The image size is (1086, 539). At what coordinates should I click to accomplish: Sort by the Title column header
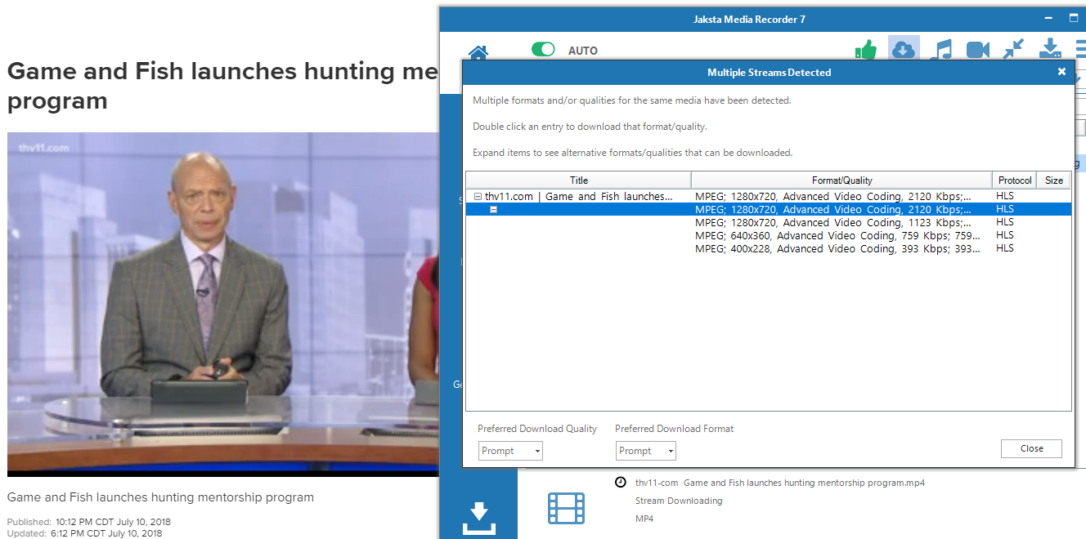(x=579, y=180)
